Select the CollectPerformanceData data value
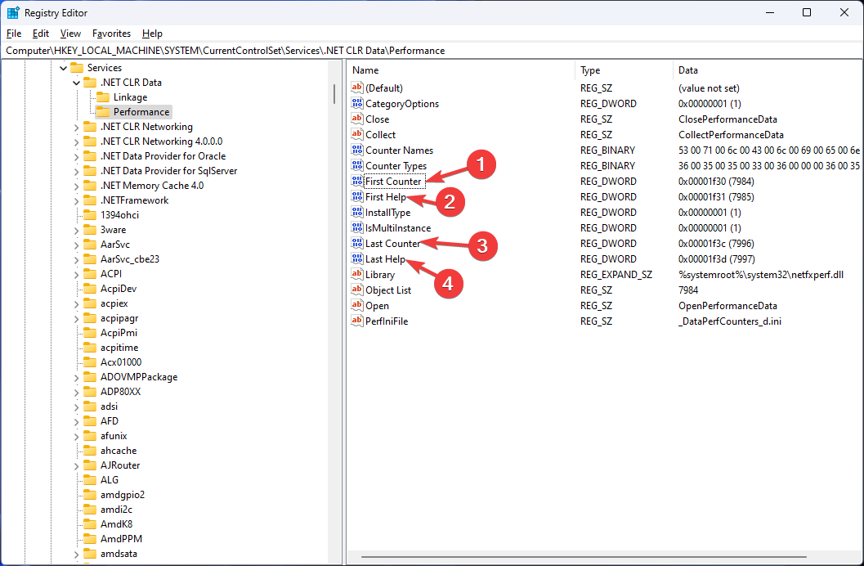 tap(732, 134)
